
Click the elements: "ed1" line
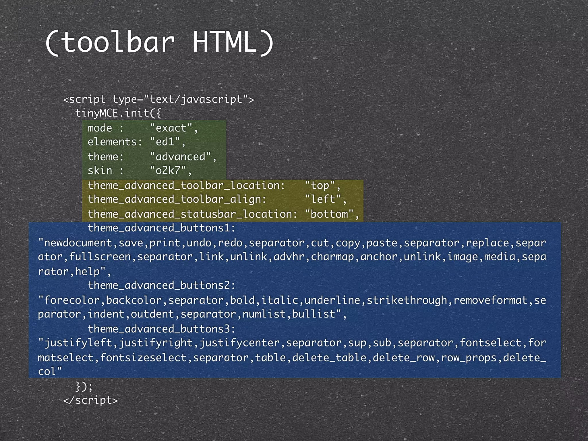(137, 142)
